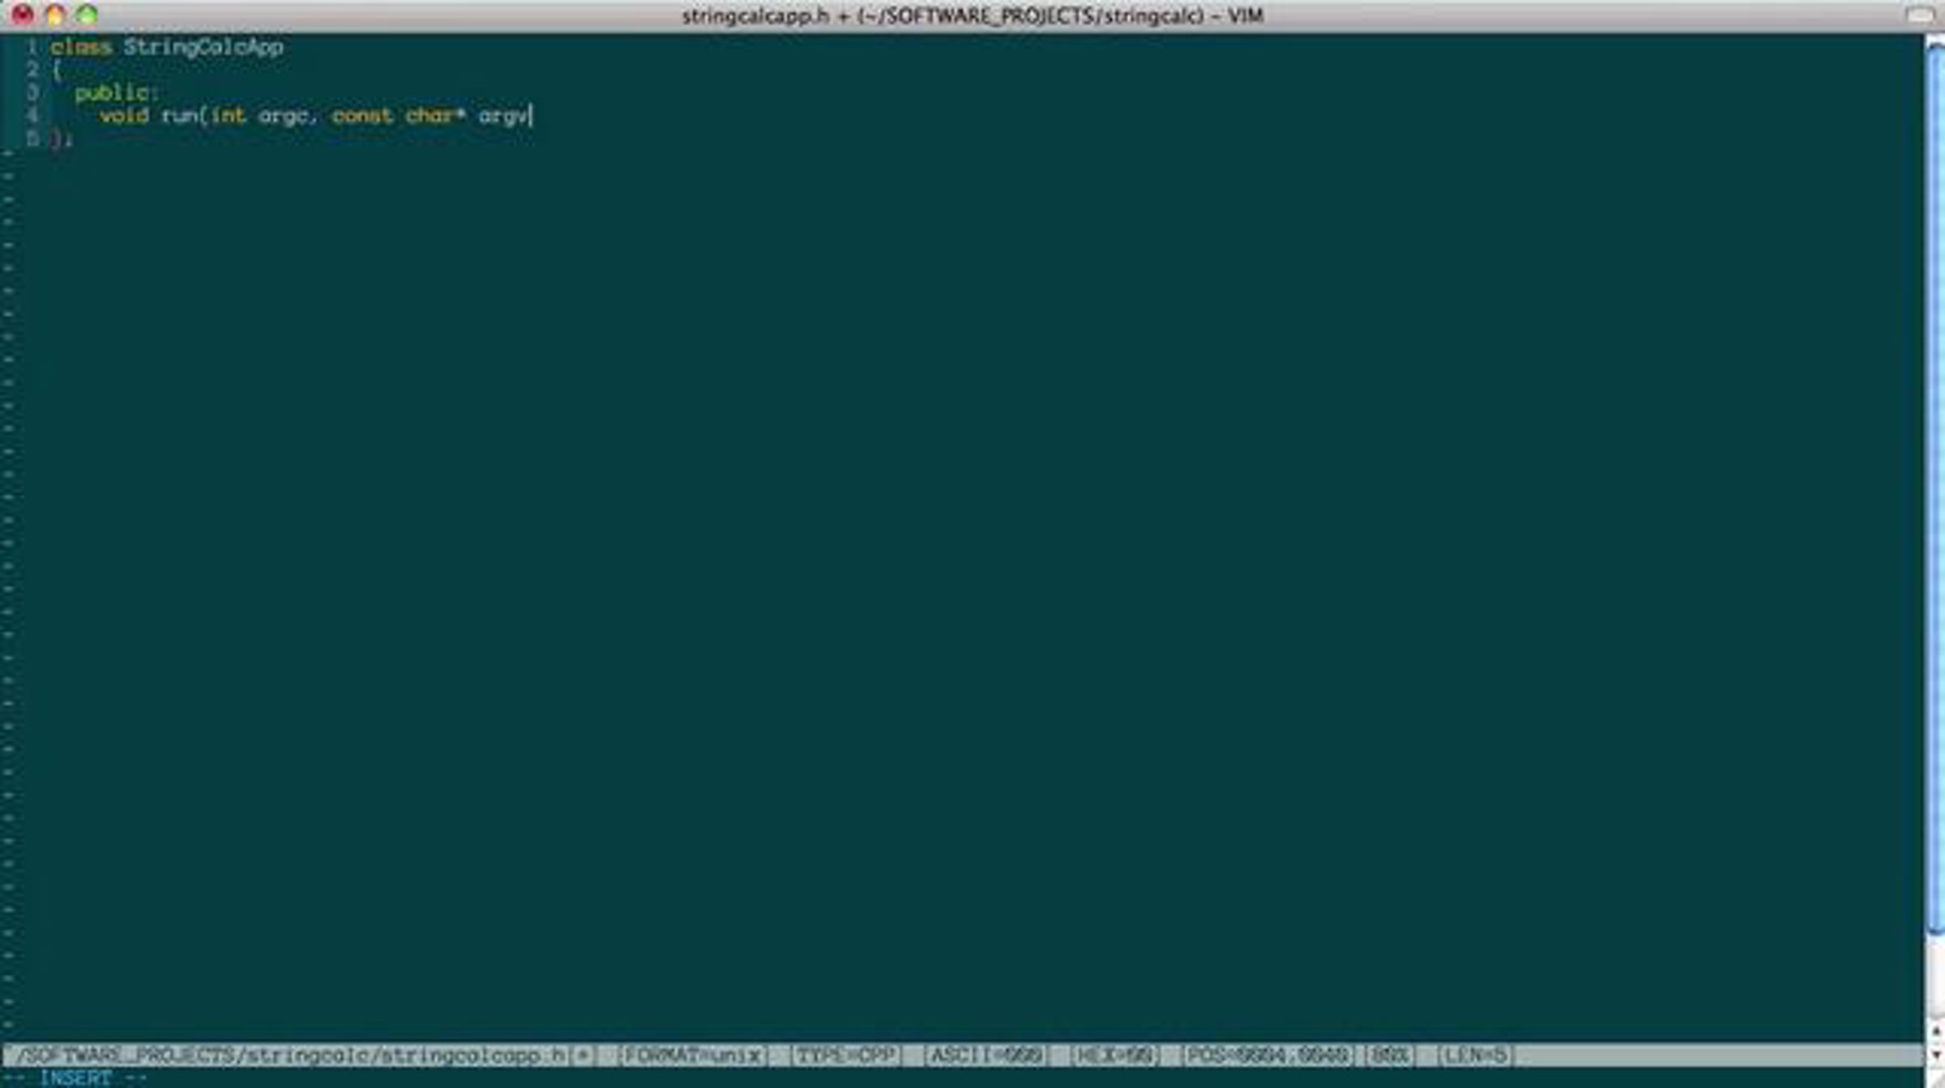Click the POS cursor position in status line
This screenshot has height=1088, width=1945.
point(1267,1056)
